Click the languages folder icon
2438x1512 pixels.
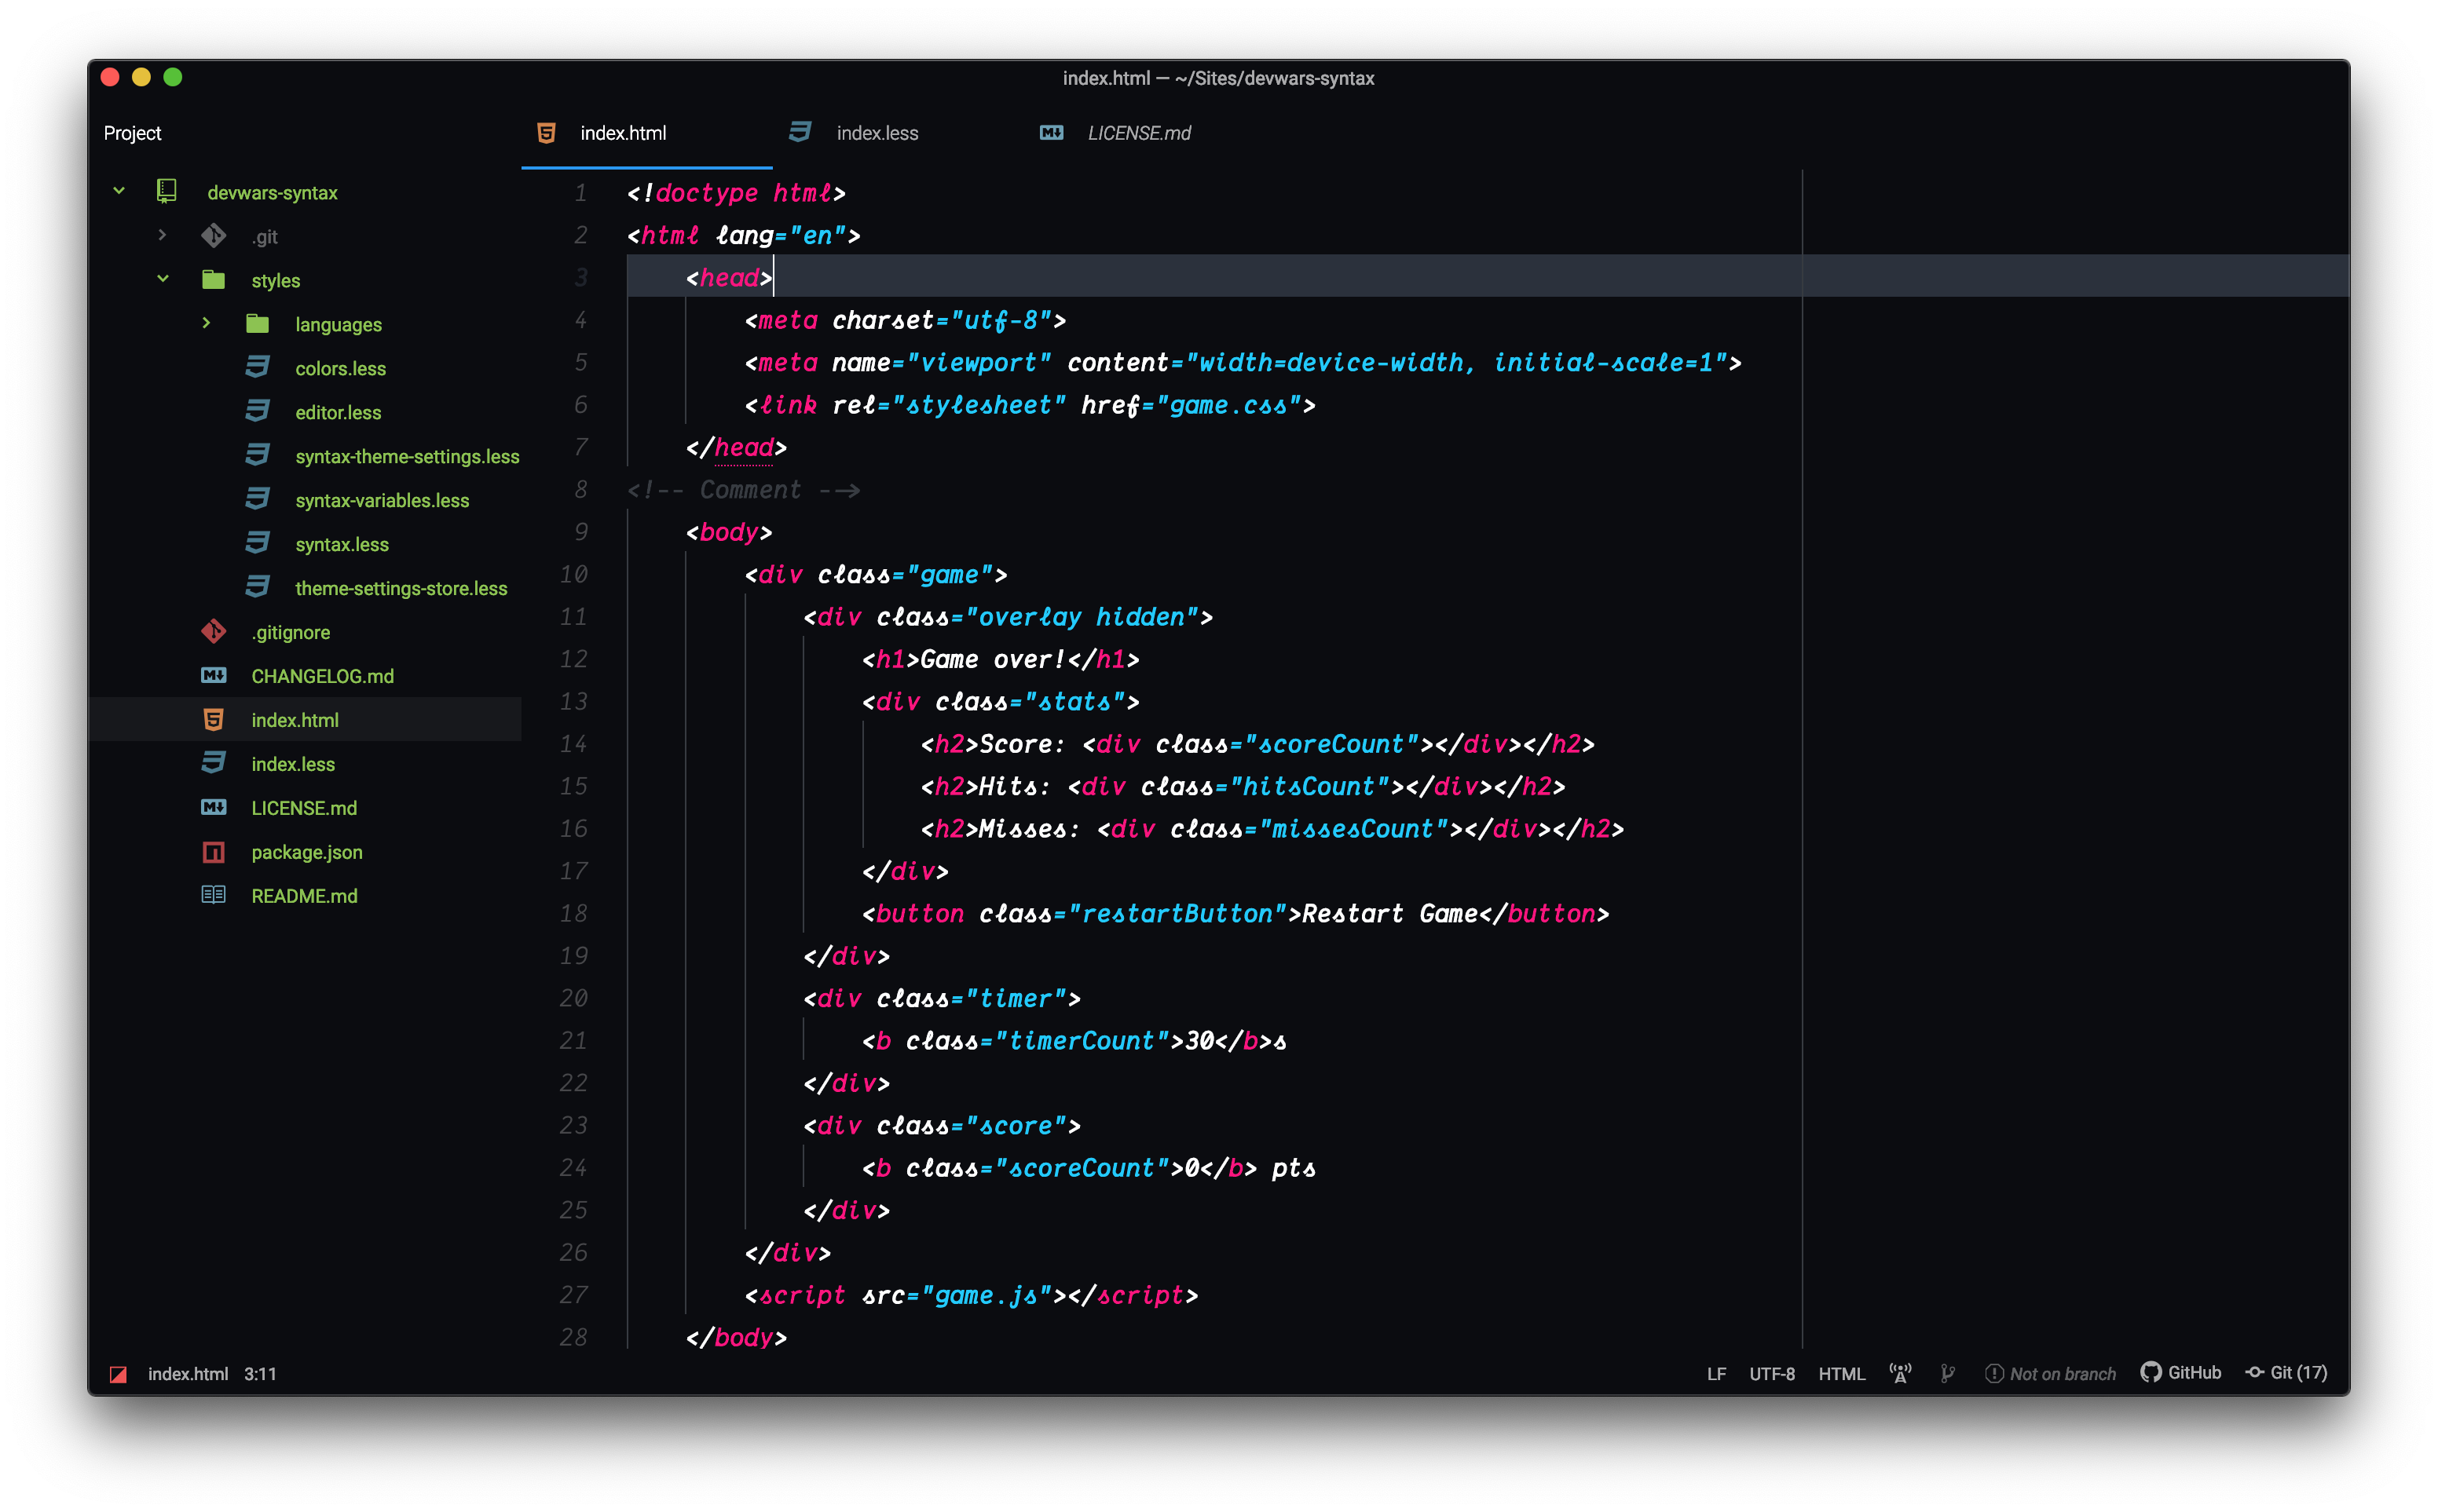[257, 323]
